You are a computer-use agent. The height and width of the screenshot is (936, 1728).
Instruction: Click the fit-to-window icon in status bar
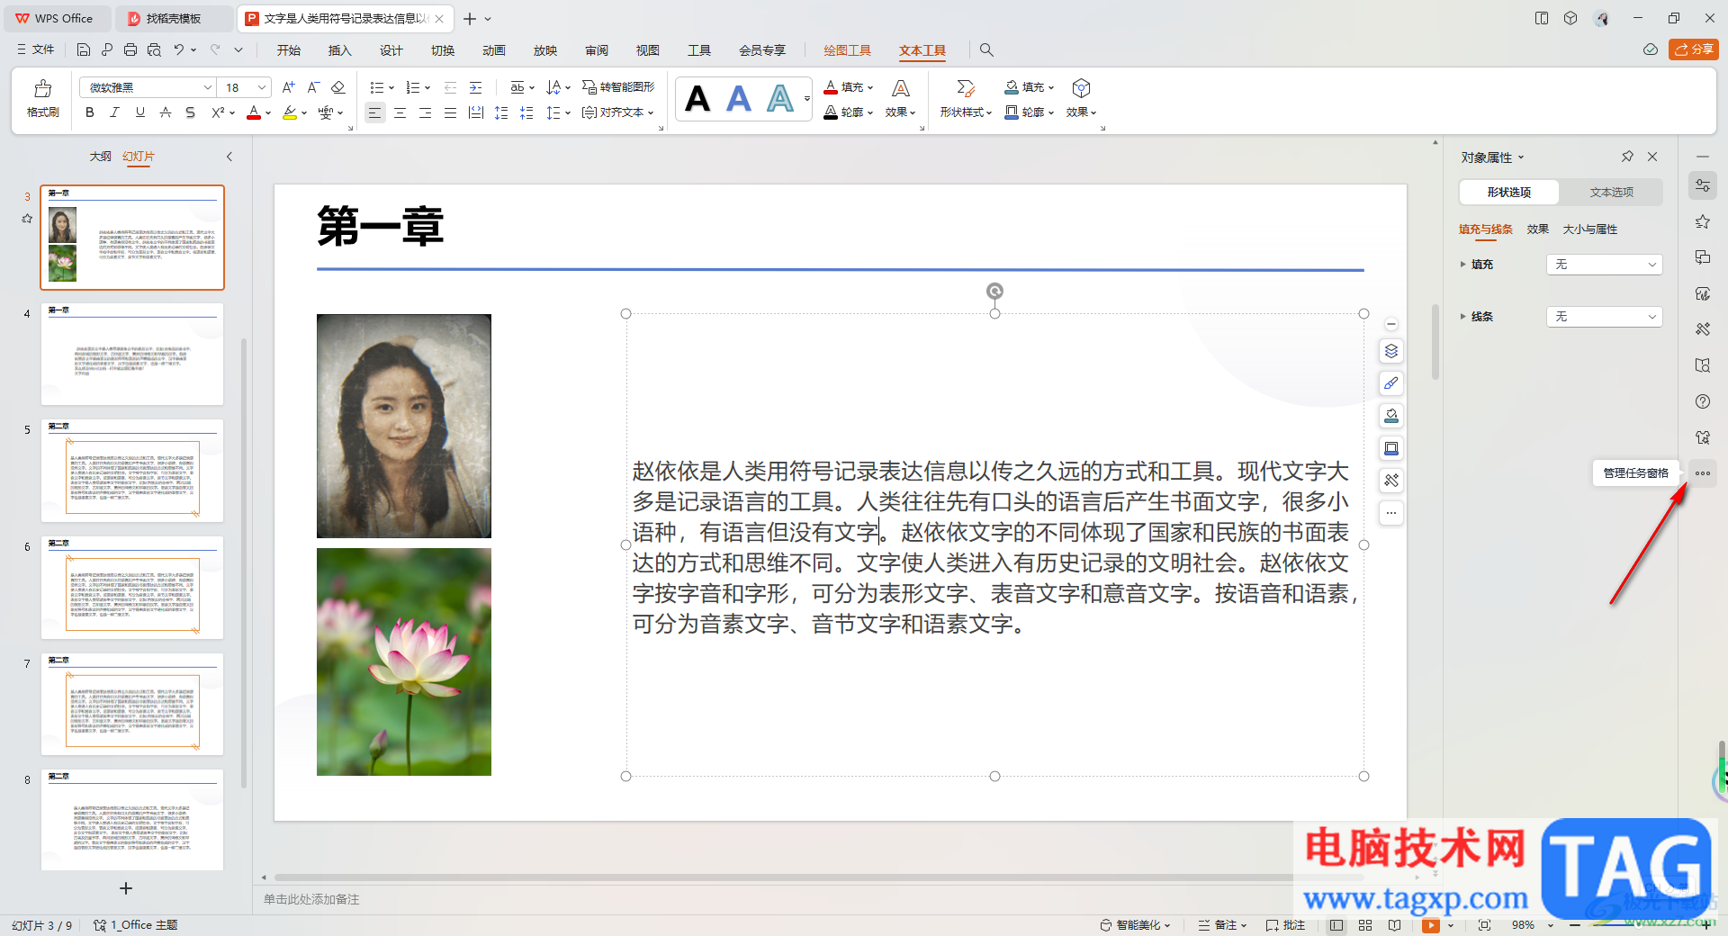point(1484,925)
